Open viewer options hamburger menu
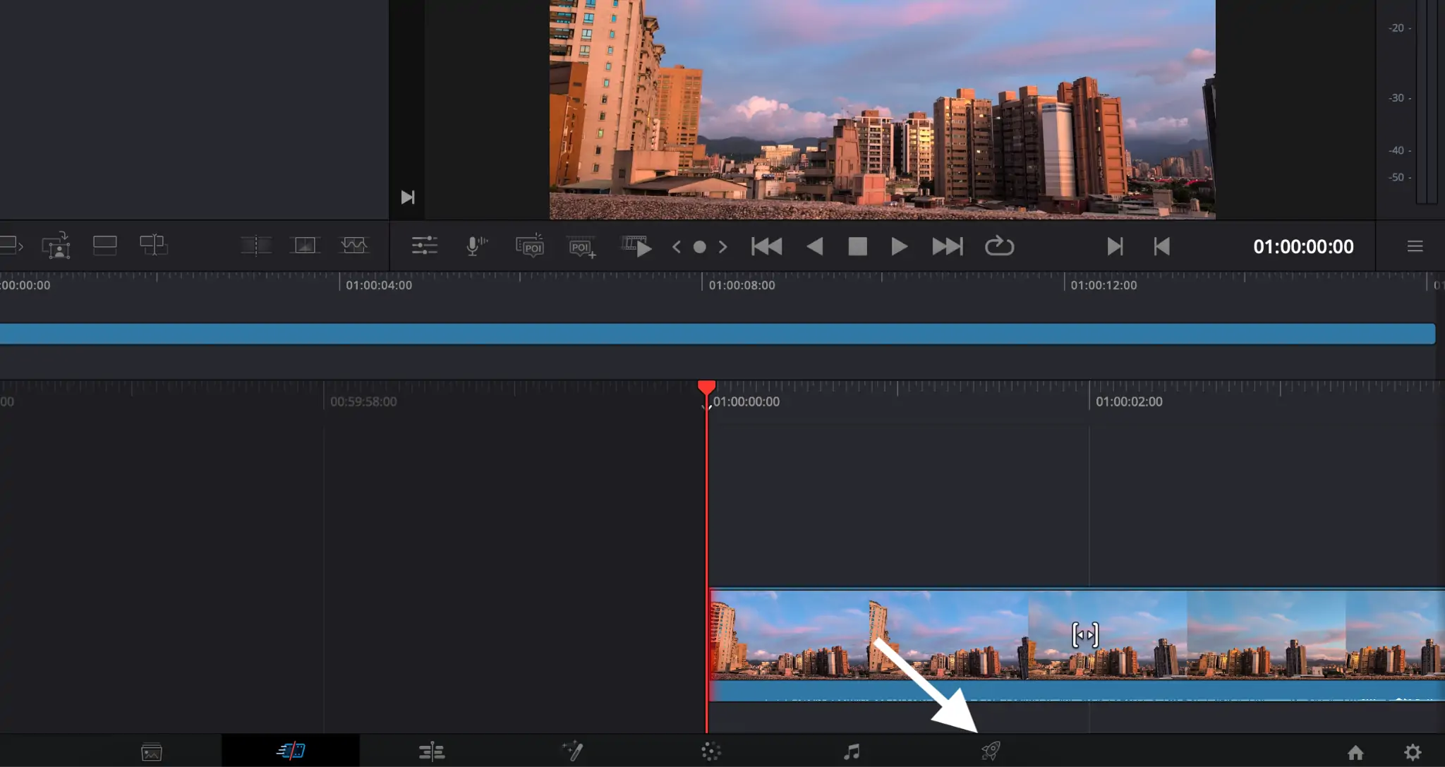Image resolution: width=1445 pixels, height=767 pixels. (x=1415, y=246)
